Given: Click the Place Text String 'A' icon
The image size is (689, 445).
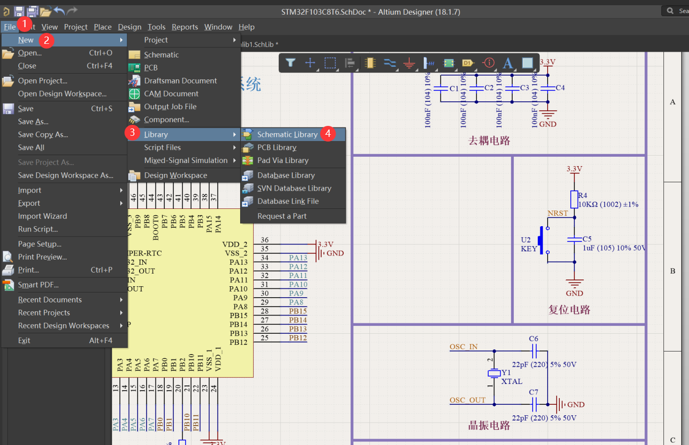Looking at the screenshot, I should [507, 63].
